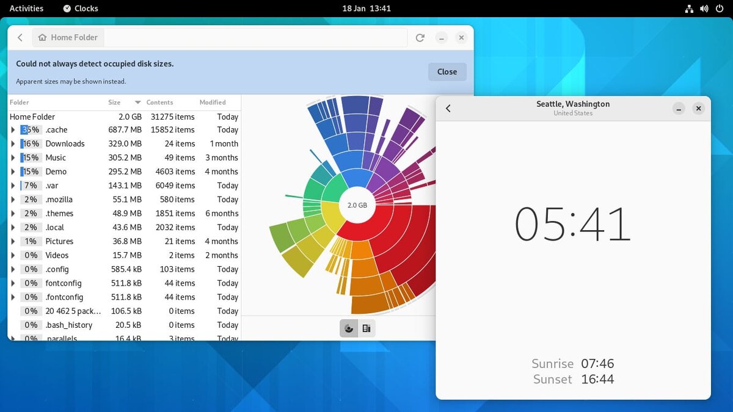Screen dimensions: 733x412
Task: Sort by the Modified column header
Action: tap(213, 103)
